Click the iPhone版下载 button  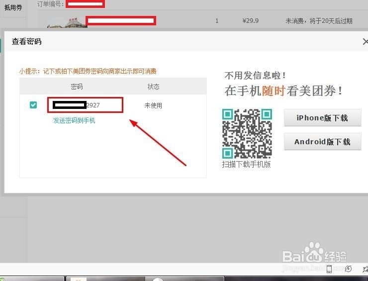tap(322, 117)
